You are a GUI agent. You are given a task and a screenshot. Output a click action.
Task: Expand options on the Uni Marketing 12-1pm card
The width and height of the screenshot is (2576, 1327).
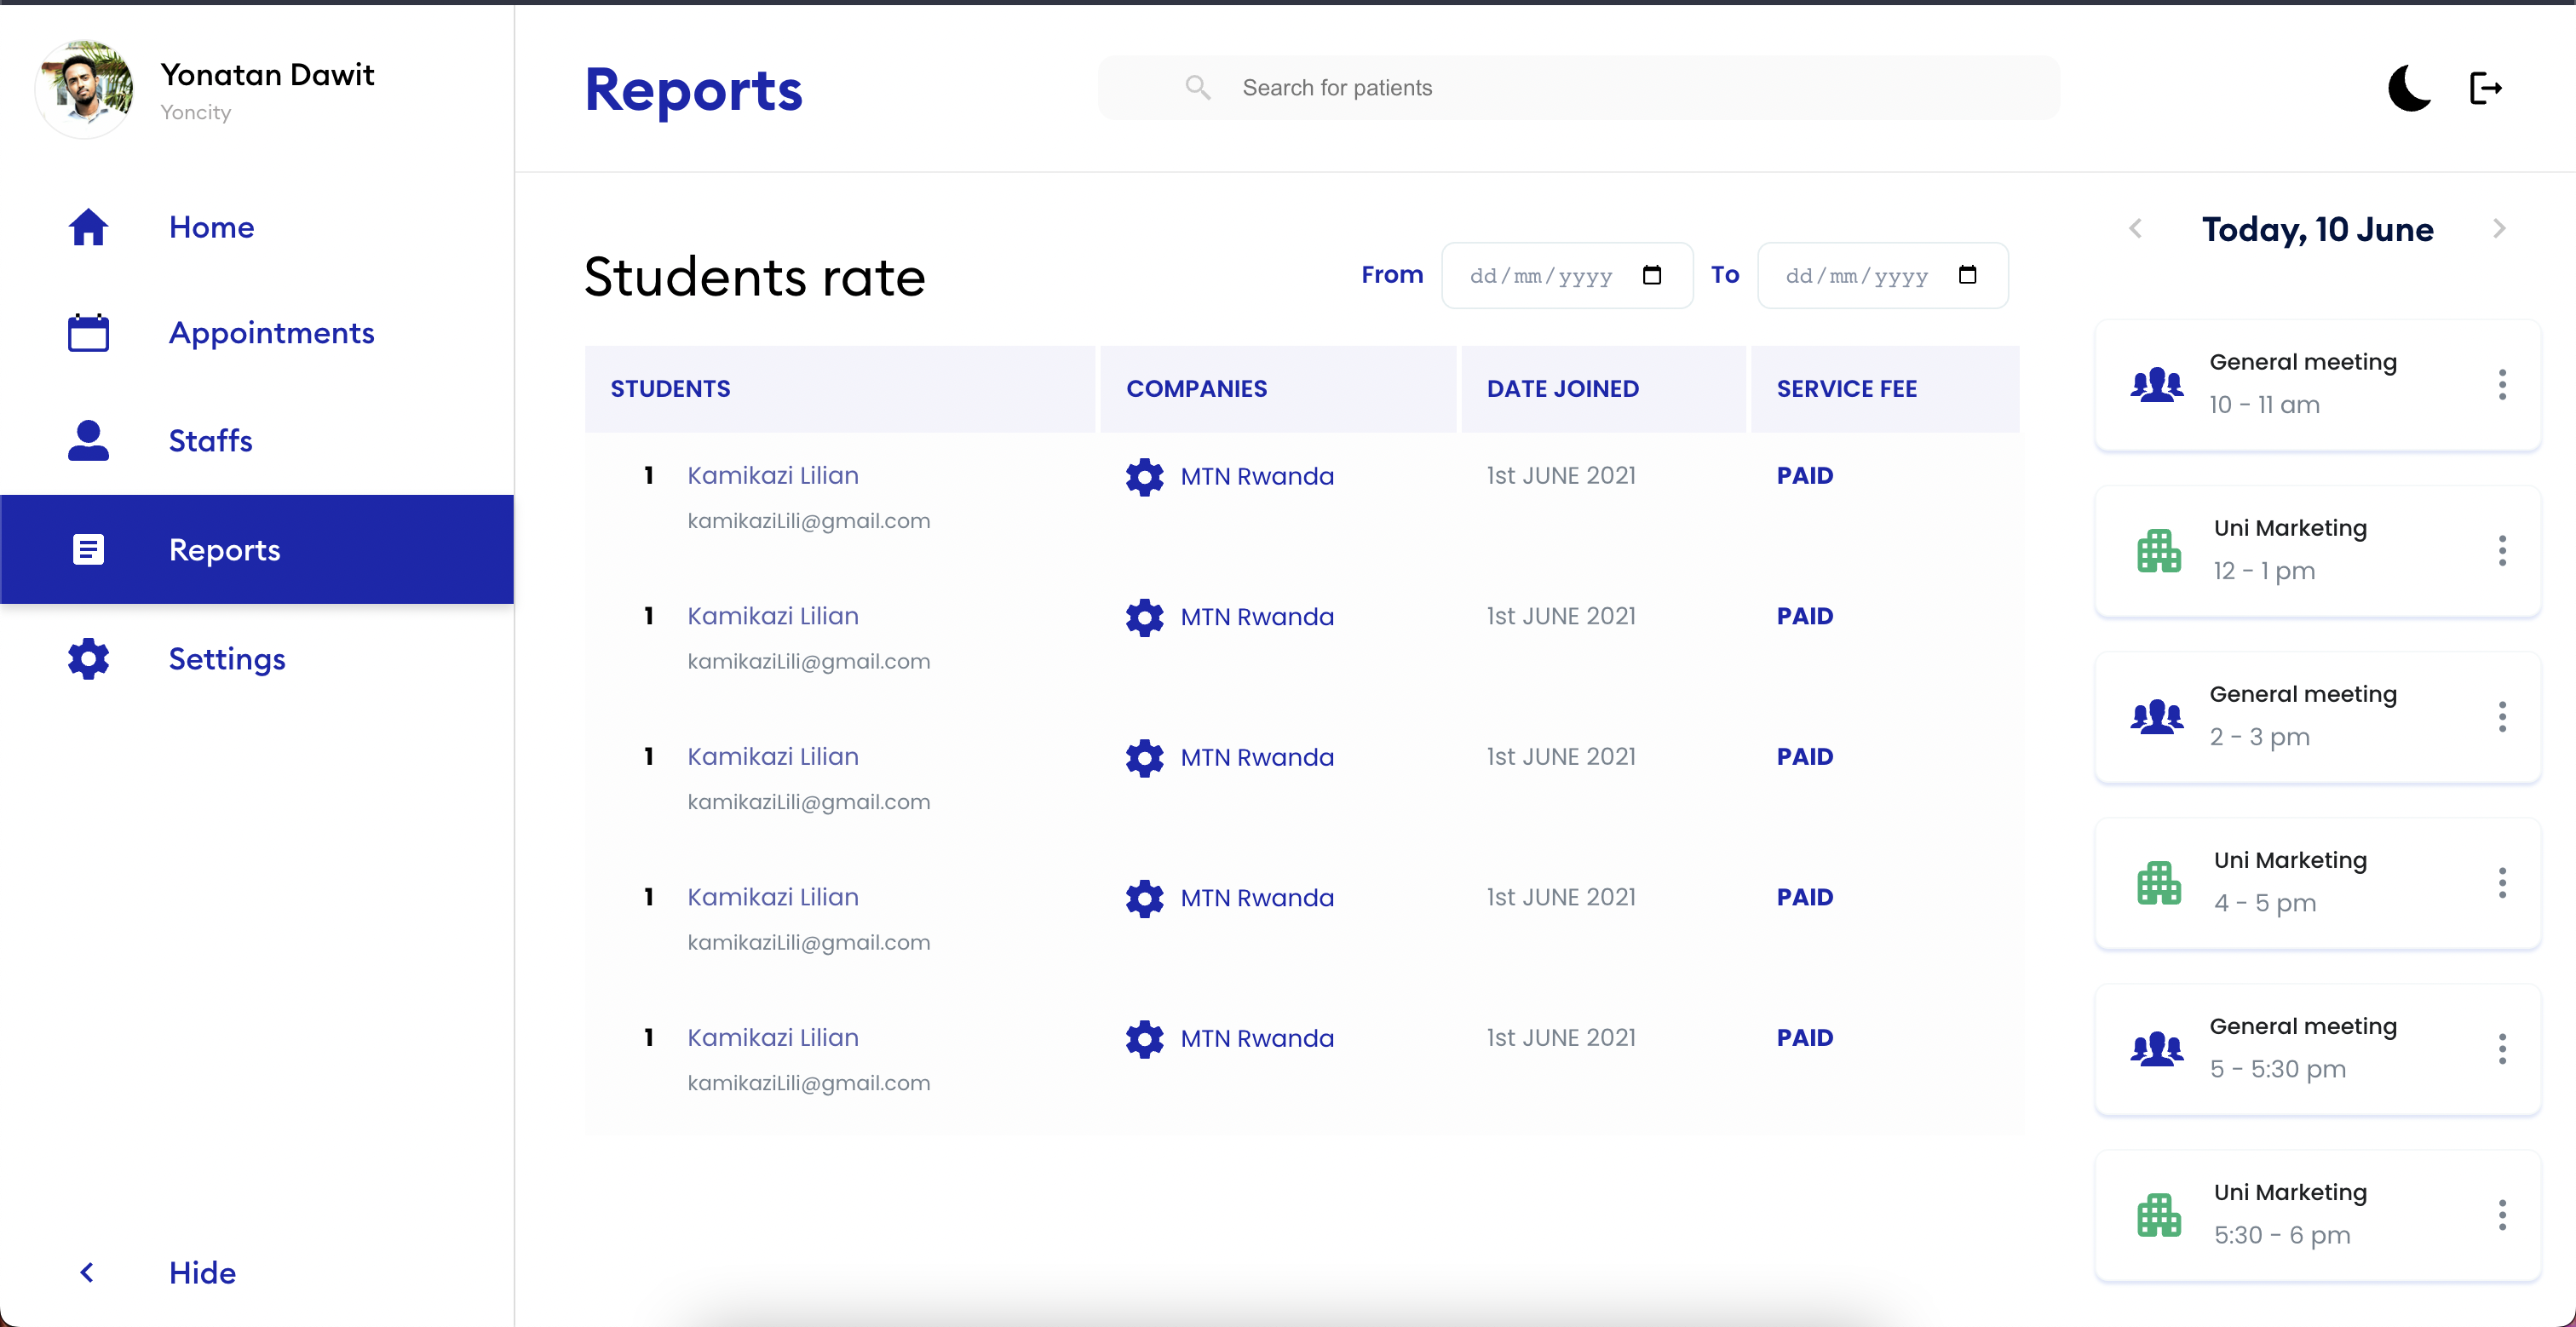pyautogui.click(x=2503, y=550)
